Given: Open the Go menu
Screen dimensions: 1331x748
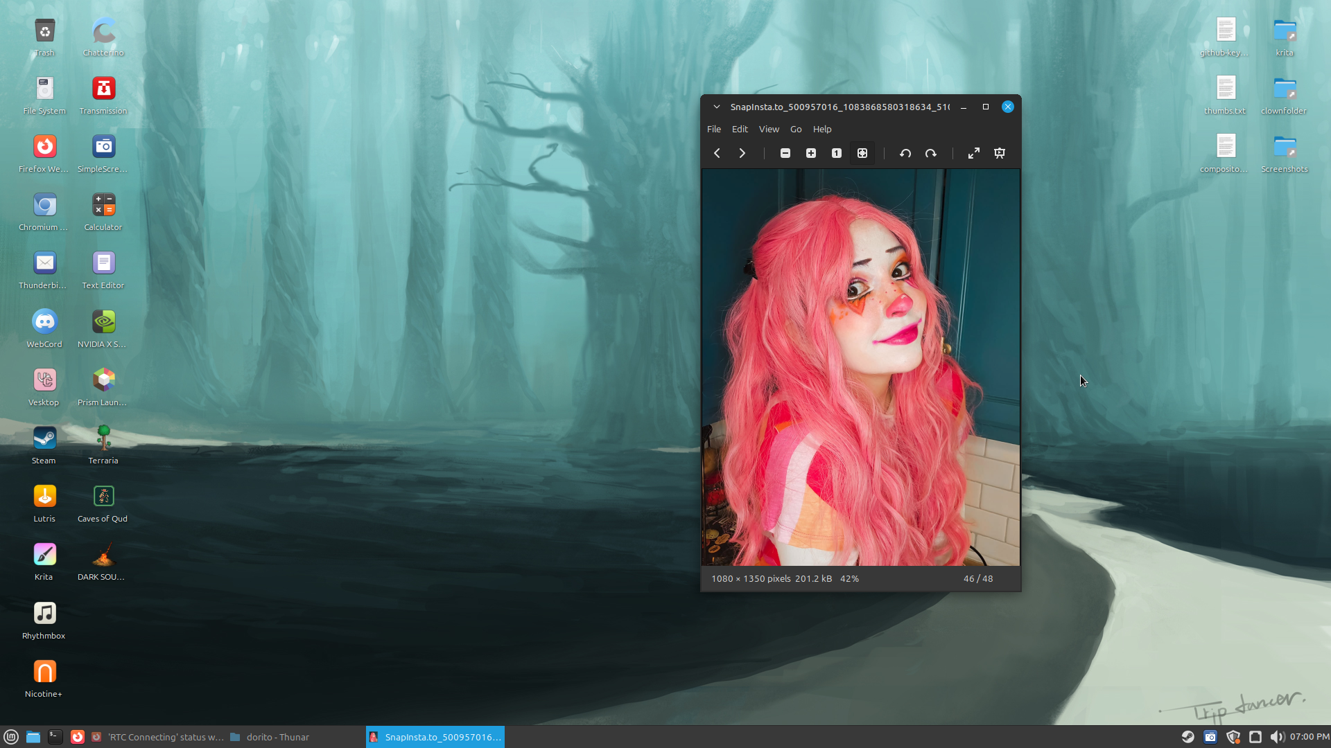Looking at the screenshot, I should pyautogui.click(x=796, y=129).
